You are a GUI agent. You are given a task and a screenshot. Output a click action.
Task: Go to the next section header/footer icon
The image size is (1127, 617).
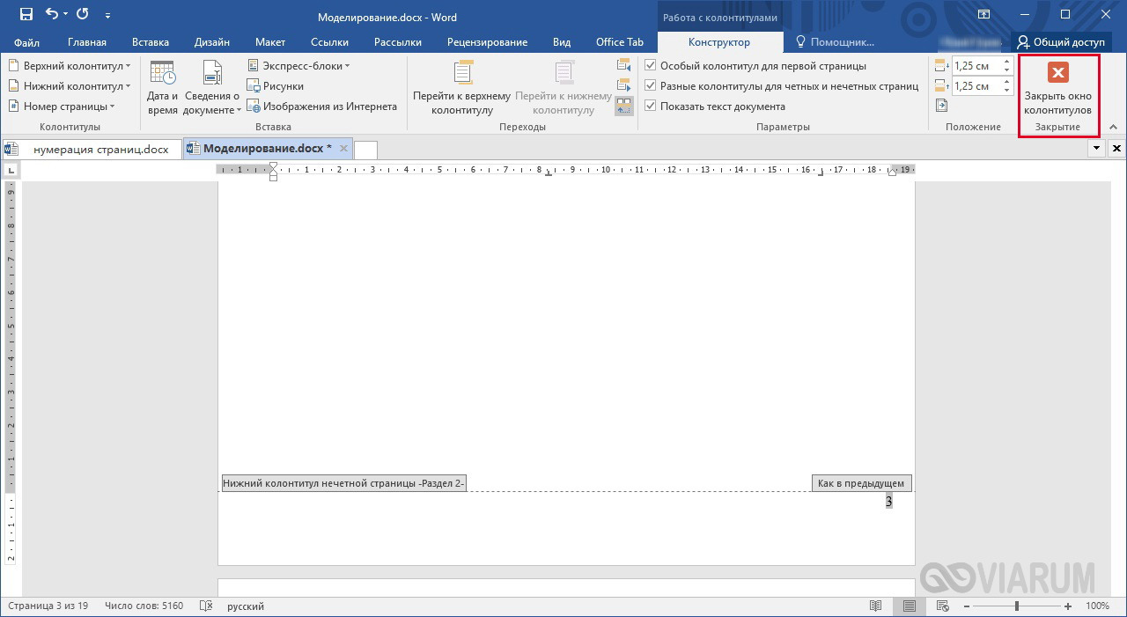coord(624,85)
